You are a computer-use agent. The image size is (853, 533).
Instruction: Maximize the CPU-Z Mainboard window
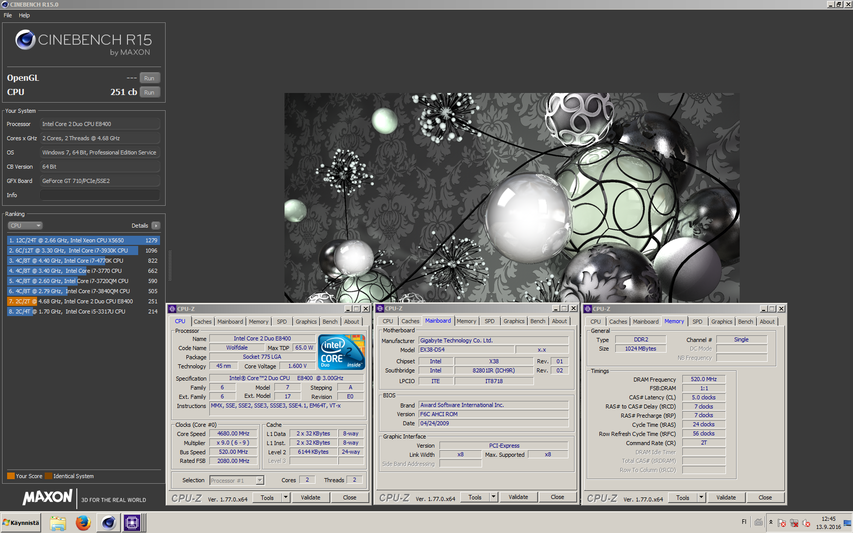coord(564,308)
